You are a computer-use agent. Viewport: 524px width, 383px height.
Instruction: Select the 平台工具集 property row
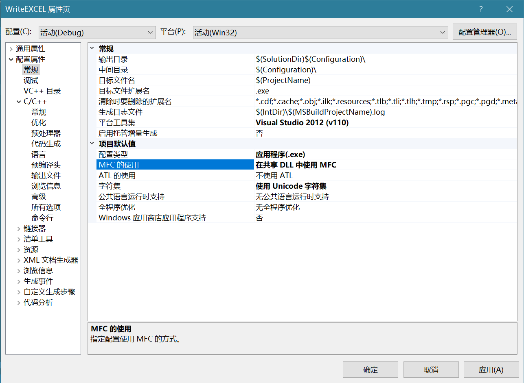tap(175, 123)
